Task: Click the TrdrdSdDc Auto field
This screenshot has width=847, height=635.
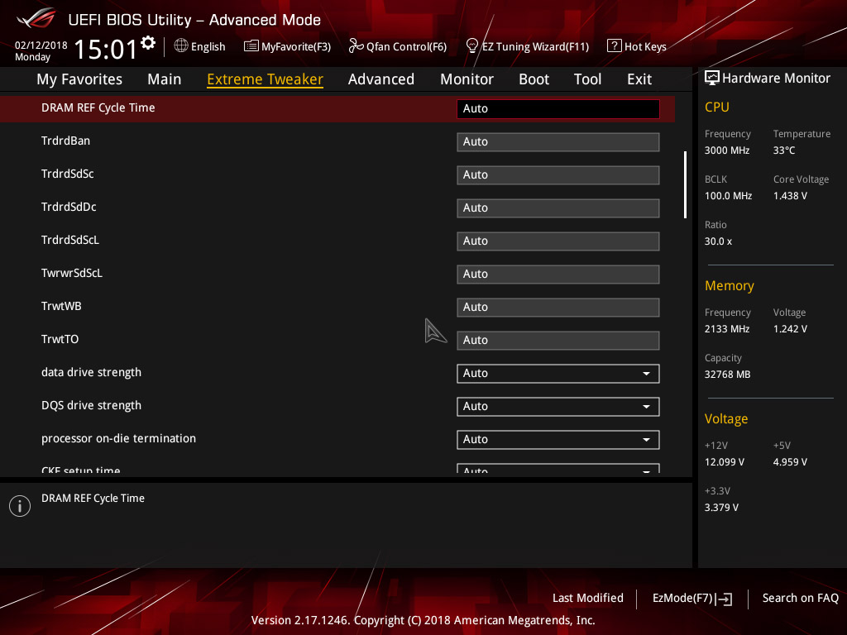Action: [558, 208]
